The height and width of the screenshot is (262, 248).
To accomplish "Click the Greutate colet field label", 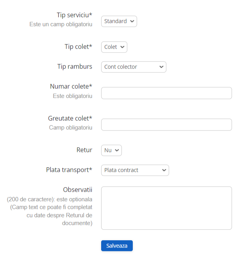I will point(70,118).
